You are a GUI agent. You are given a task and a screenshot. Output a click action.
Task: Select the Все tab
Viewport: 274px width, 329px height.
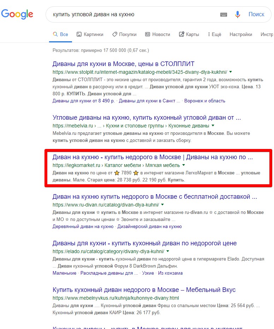[60, 34]
